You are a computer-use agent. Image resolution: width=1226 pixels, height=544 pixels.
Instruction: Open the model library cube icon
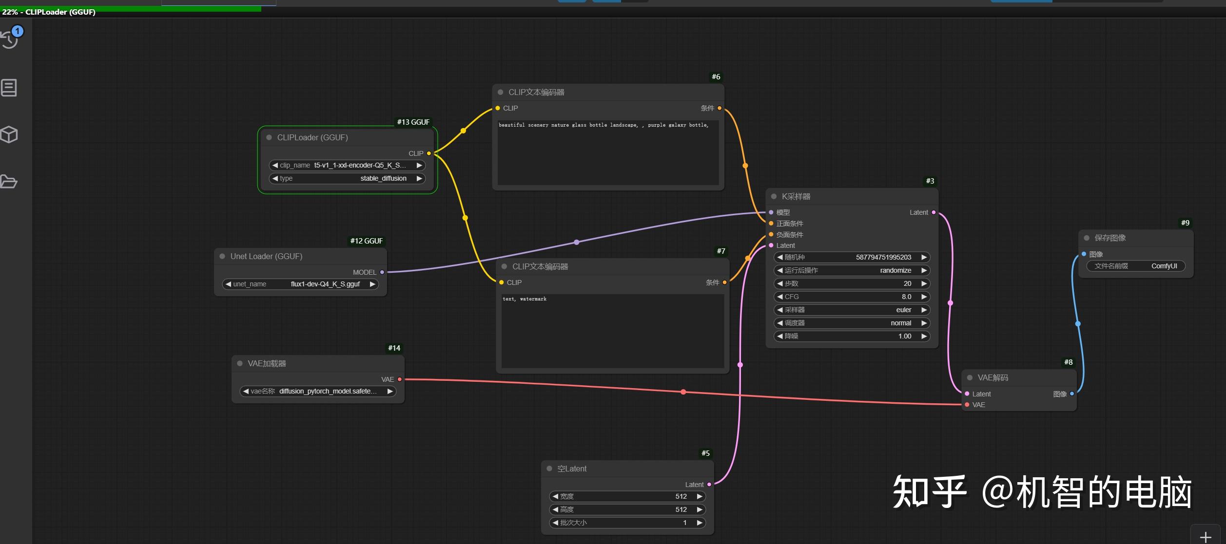(x=9, y=134)
